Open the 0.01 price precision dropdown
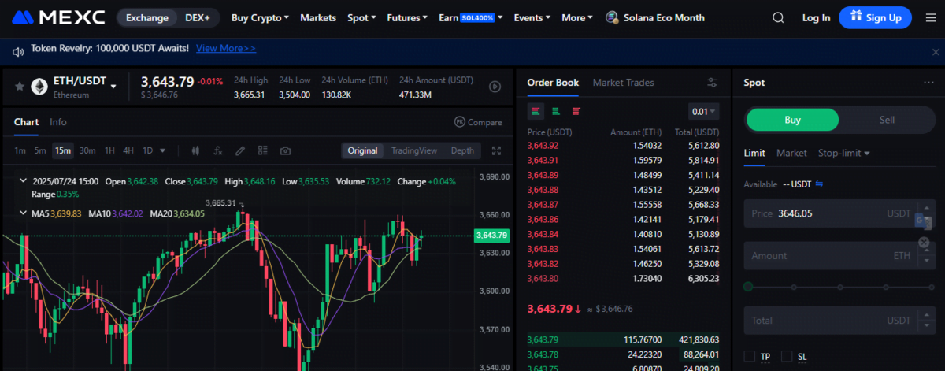The image size is (945, 371). pos(703,111)
